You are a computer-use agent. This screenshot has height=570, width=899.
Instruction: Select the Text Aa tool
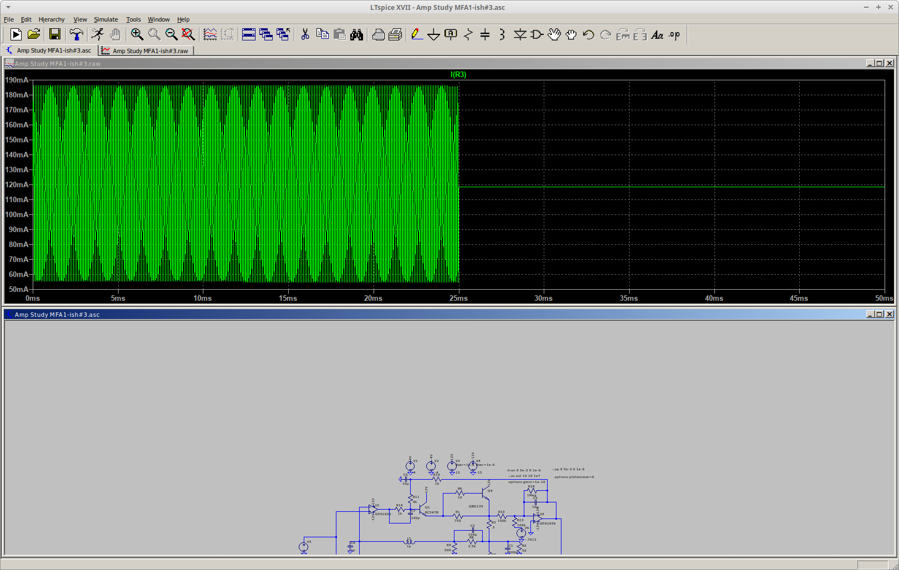(657, 34)
